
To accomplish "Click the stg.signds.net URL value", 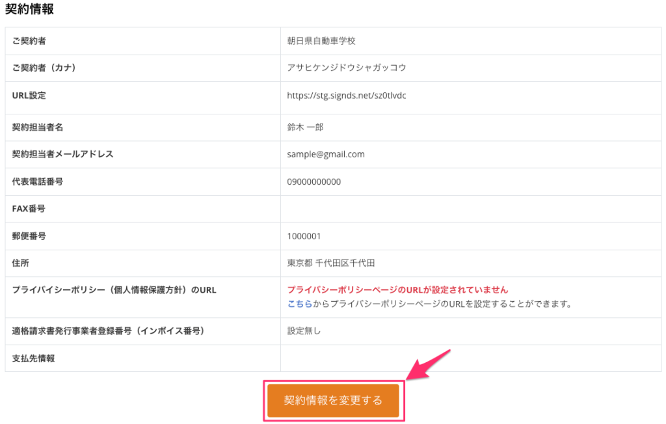I will (347, 96).
